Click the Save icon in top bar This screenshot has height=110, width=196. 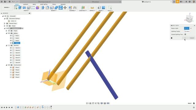point(9,2)
